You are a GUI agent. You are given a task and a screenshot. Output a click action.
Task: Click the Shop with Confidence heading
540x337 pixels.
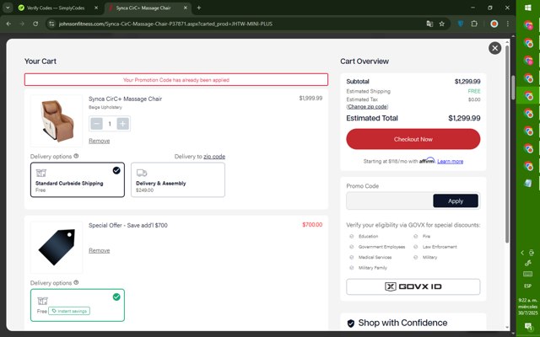click(402, 323)
